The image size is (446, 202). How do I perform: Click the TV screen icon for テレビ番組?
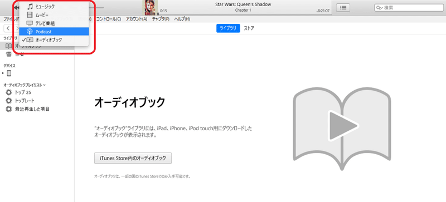[x=30, y=23]
